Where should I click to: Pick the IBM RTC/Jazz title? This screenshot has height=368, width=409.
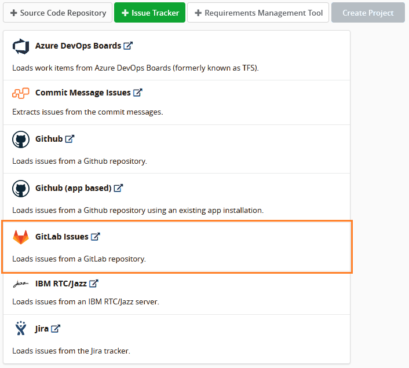tap(61, 284)
